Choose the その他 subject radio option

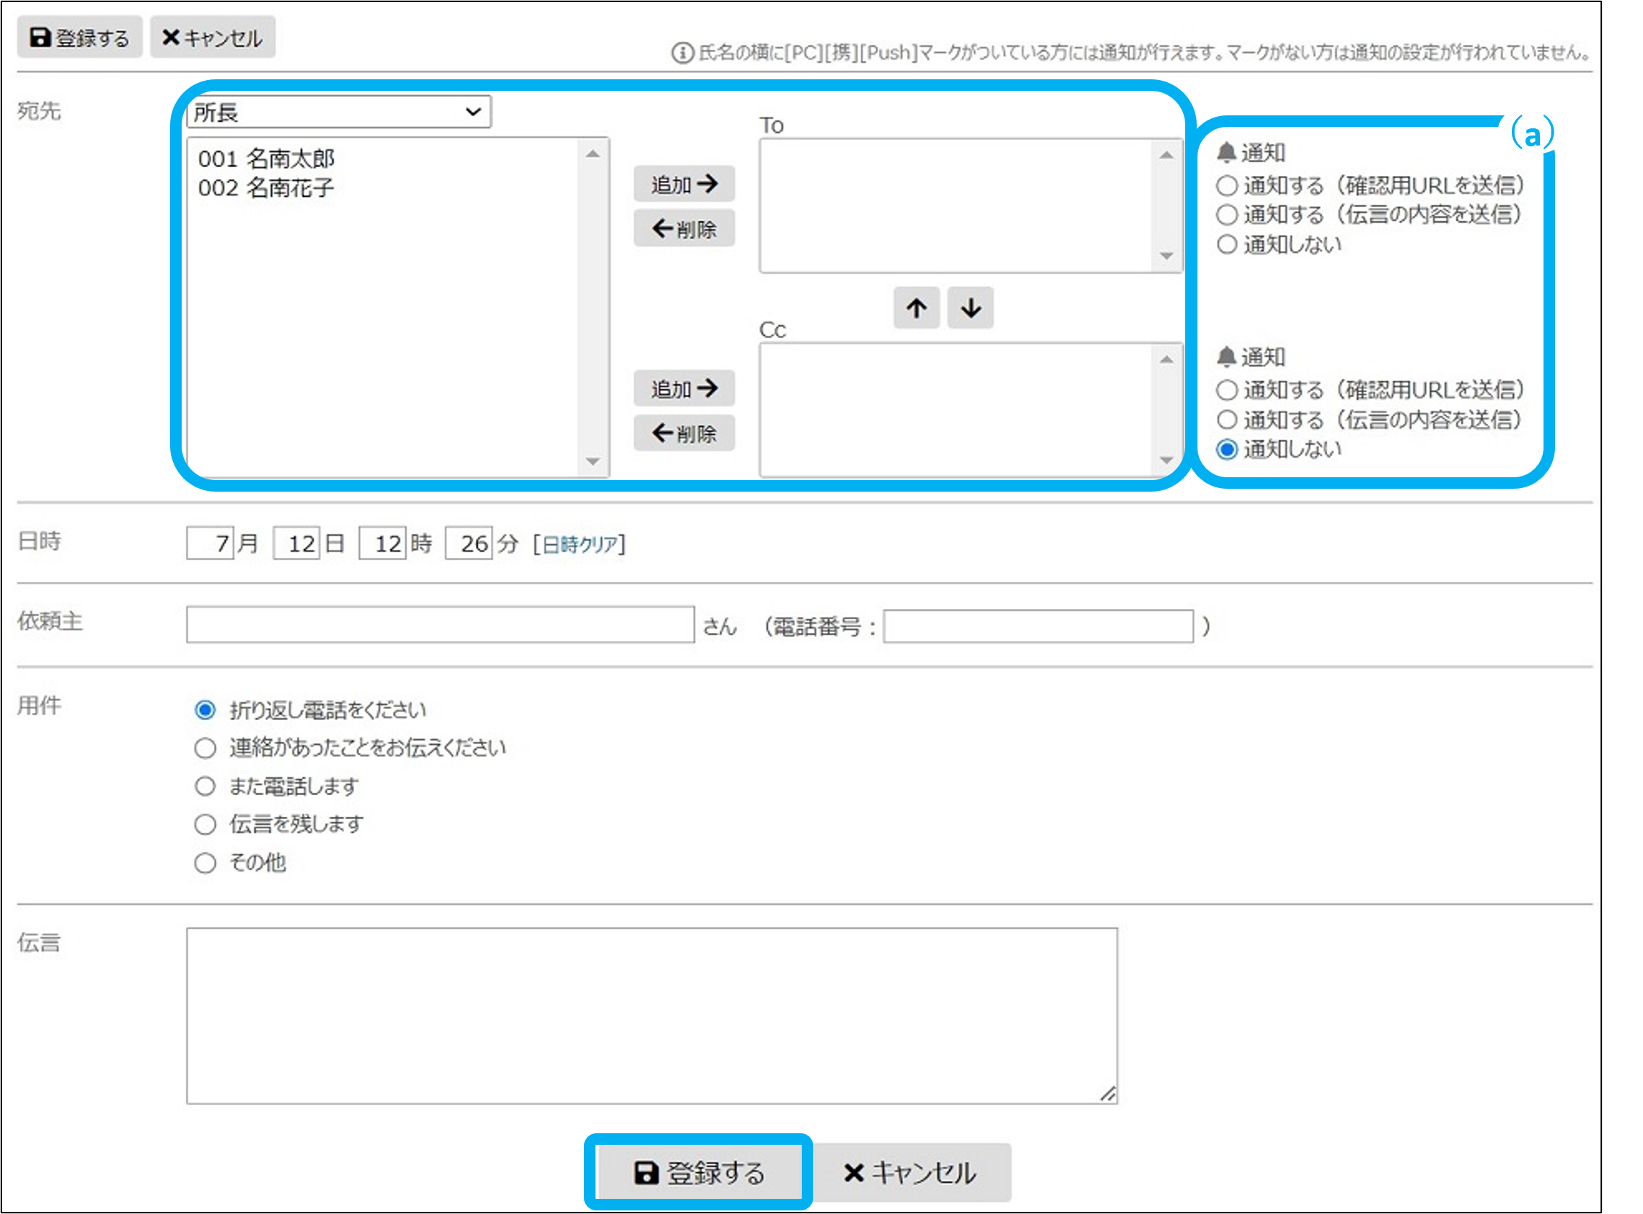tap(205, 862)
